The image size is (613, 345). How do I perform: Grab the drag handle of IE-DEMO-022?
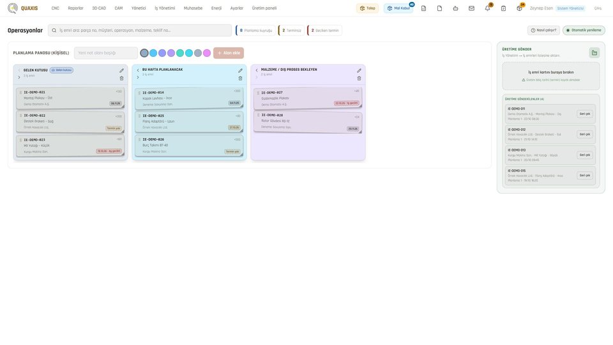click(20, 116)
